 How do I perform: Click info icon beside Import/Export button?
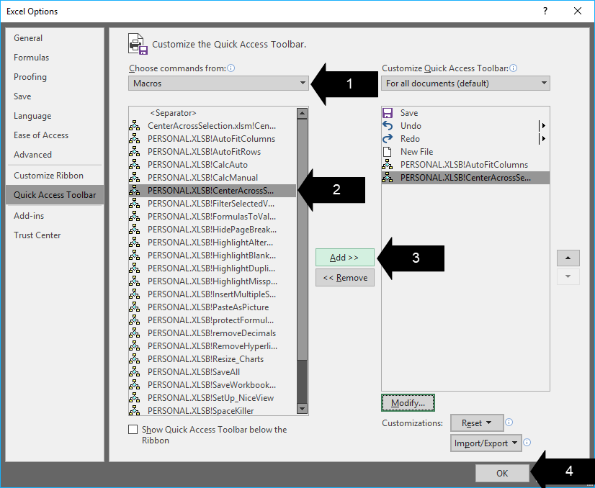click(x=527, y=442)
